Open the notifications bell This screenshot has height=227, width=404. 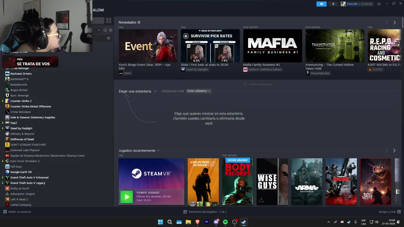333,4
